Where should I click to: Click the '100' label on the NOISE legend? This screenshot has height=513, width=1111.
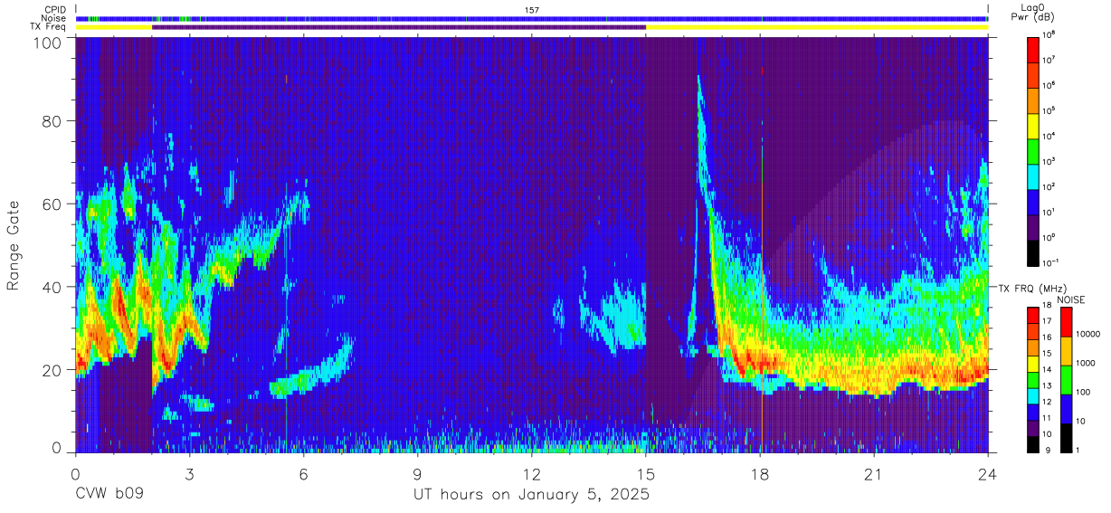pos(1084,393)
